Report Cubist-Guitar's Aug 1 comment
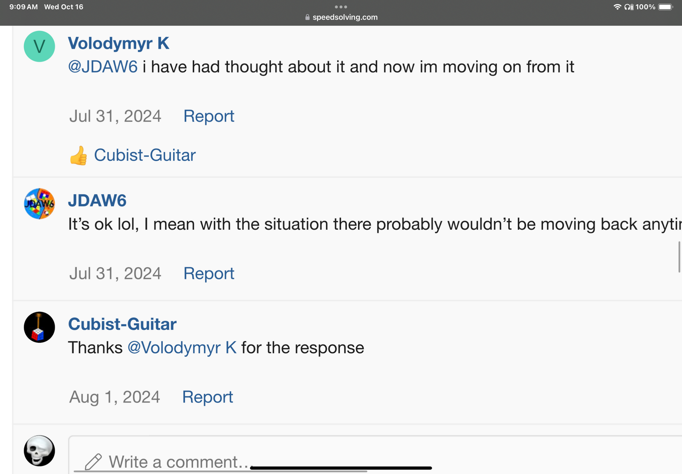This screenshot has height=474, width=682. 208,397
